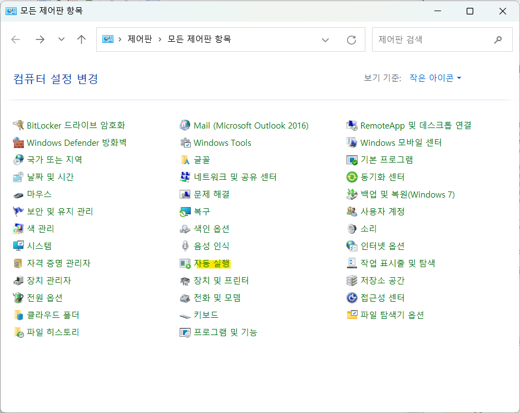Open the 저장소 공간 link
Viewport: 520px width, 413px height.
383,281
